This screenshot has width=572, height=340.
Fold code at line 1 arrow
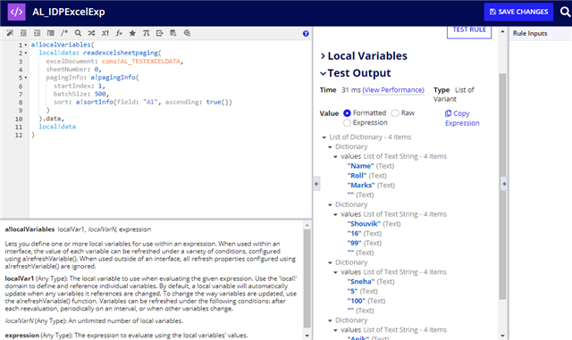[26, 45]
